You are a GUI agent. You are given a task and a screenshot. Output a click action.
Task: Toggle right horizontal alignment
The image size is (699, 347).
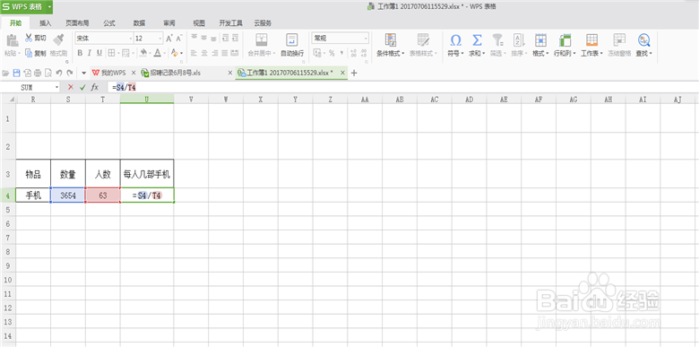[214, 53]
